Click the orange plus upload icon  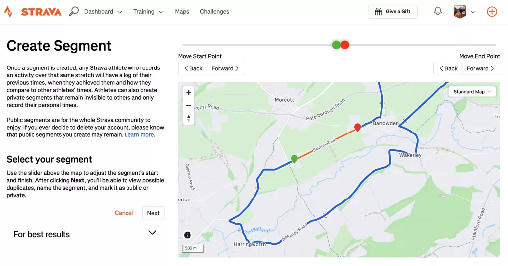(492, 12)
